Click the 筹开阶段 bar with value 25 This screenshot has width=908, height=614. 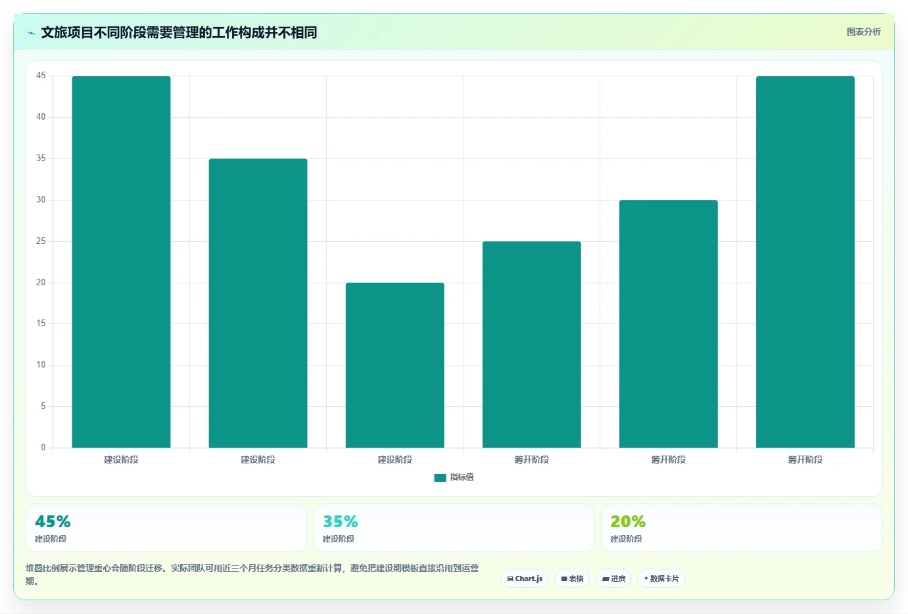[x=531, y=344]
